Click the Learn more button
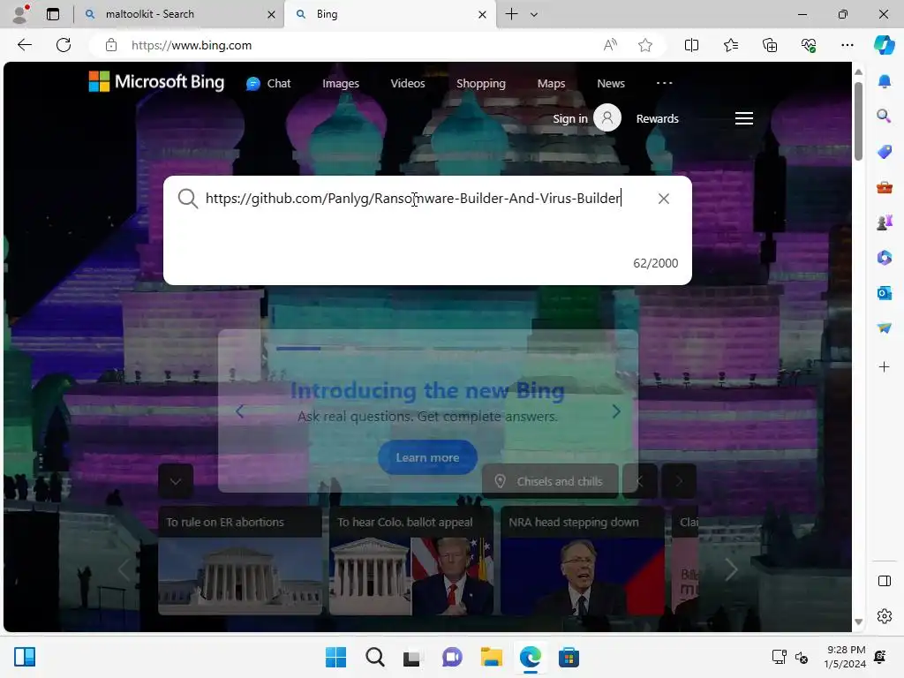 point(427,458)
